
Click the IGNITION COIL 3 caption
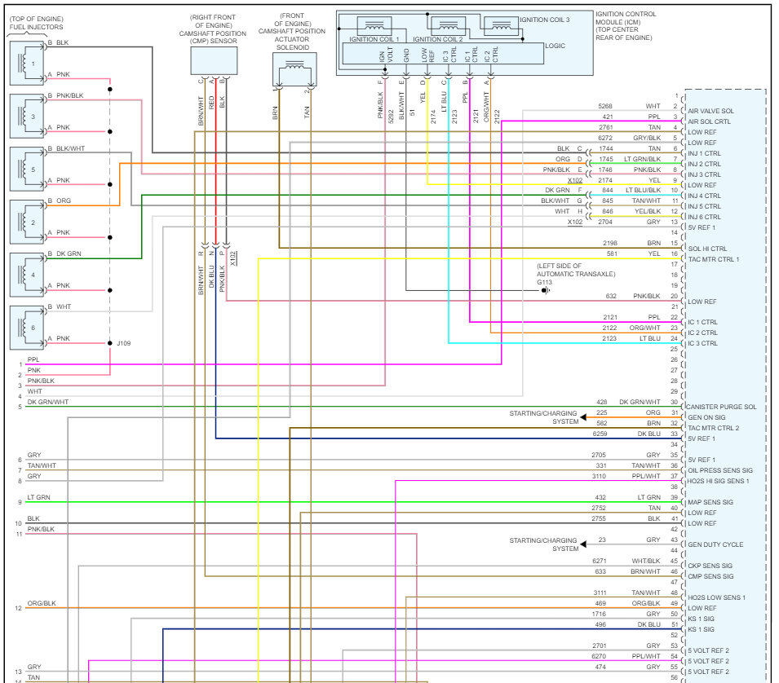(x=545, y=20)
